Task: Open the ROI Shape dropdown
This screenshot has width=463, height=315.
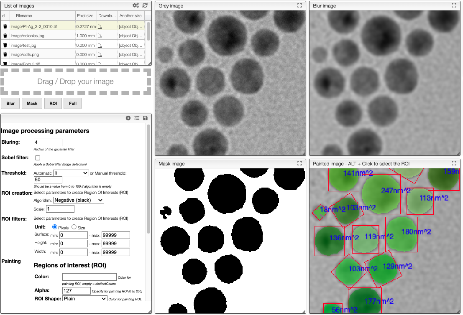Action: (x=84, y=298)
